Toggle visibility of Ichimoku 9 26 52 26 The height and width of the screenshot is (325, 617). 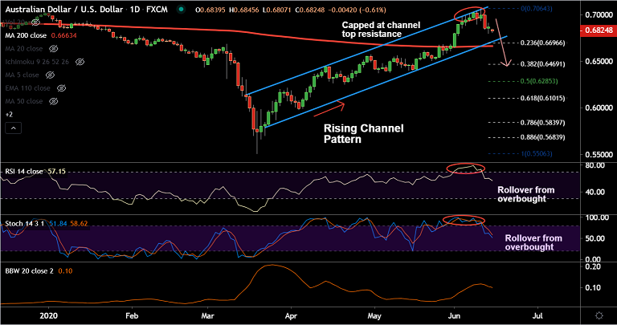(80, 62)
